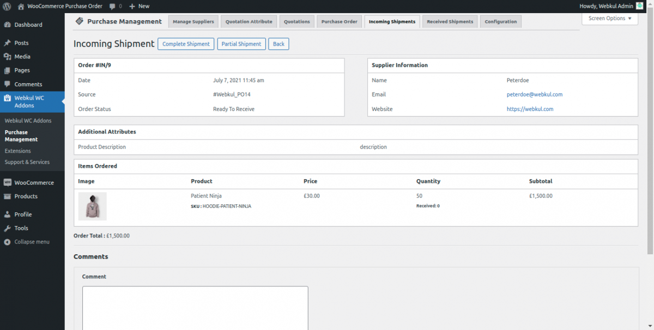Click the Patient Ninja product thumbnail

pos(92,206)
